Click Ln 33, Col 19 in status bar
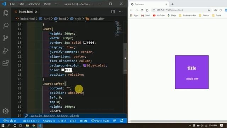This screenshot has width=227, height=128. 31,121
